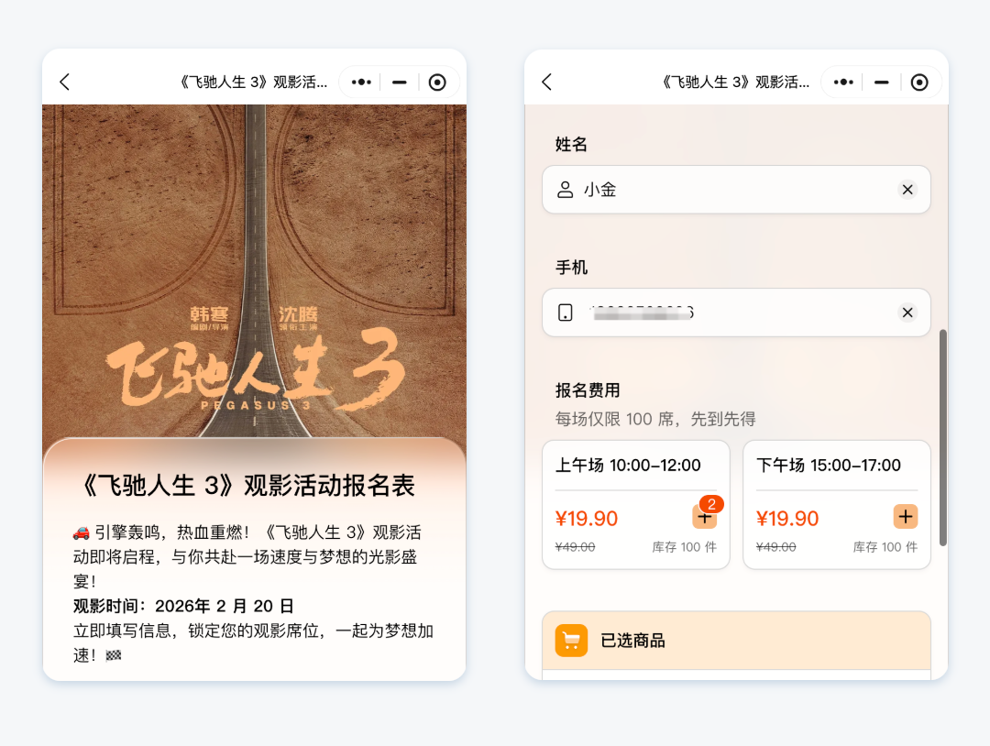Go back using left panel's back arrow

click(64, 82)
